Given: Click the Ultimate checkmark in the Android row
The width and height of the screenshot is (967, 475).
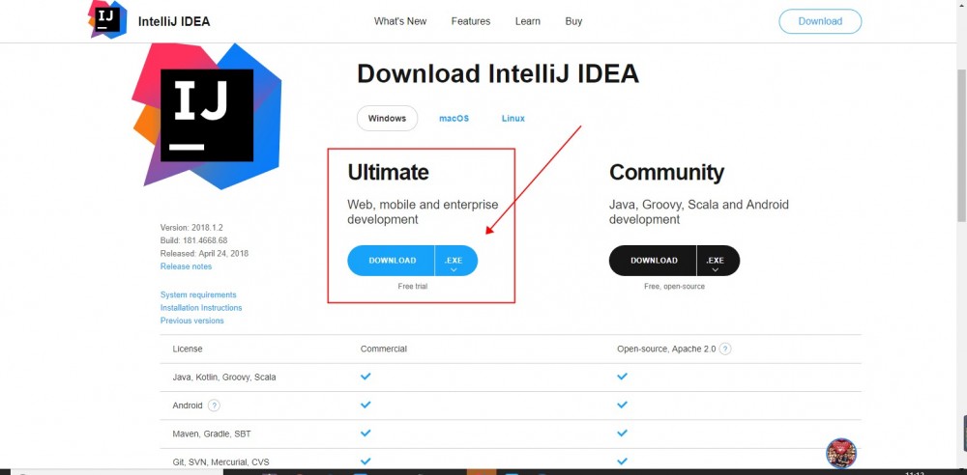Looking at the screenshot, I should (x=366, y=405).
